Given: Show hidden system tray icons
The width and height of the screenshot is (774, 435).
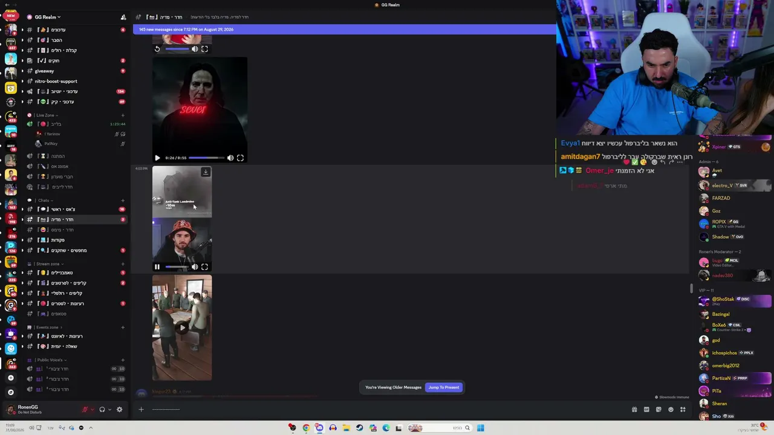Looking at the screenshot, I should (x=91, y=428).
